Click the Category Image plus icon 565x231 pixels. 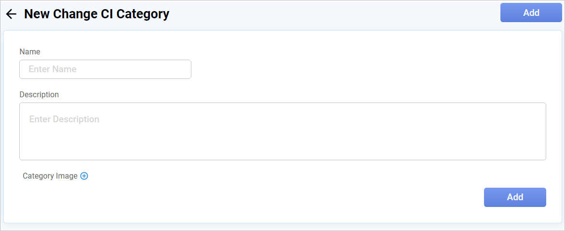84,176
